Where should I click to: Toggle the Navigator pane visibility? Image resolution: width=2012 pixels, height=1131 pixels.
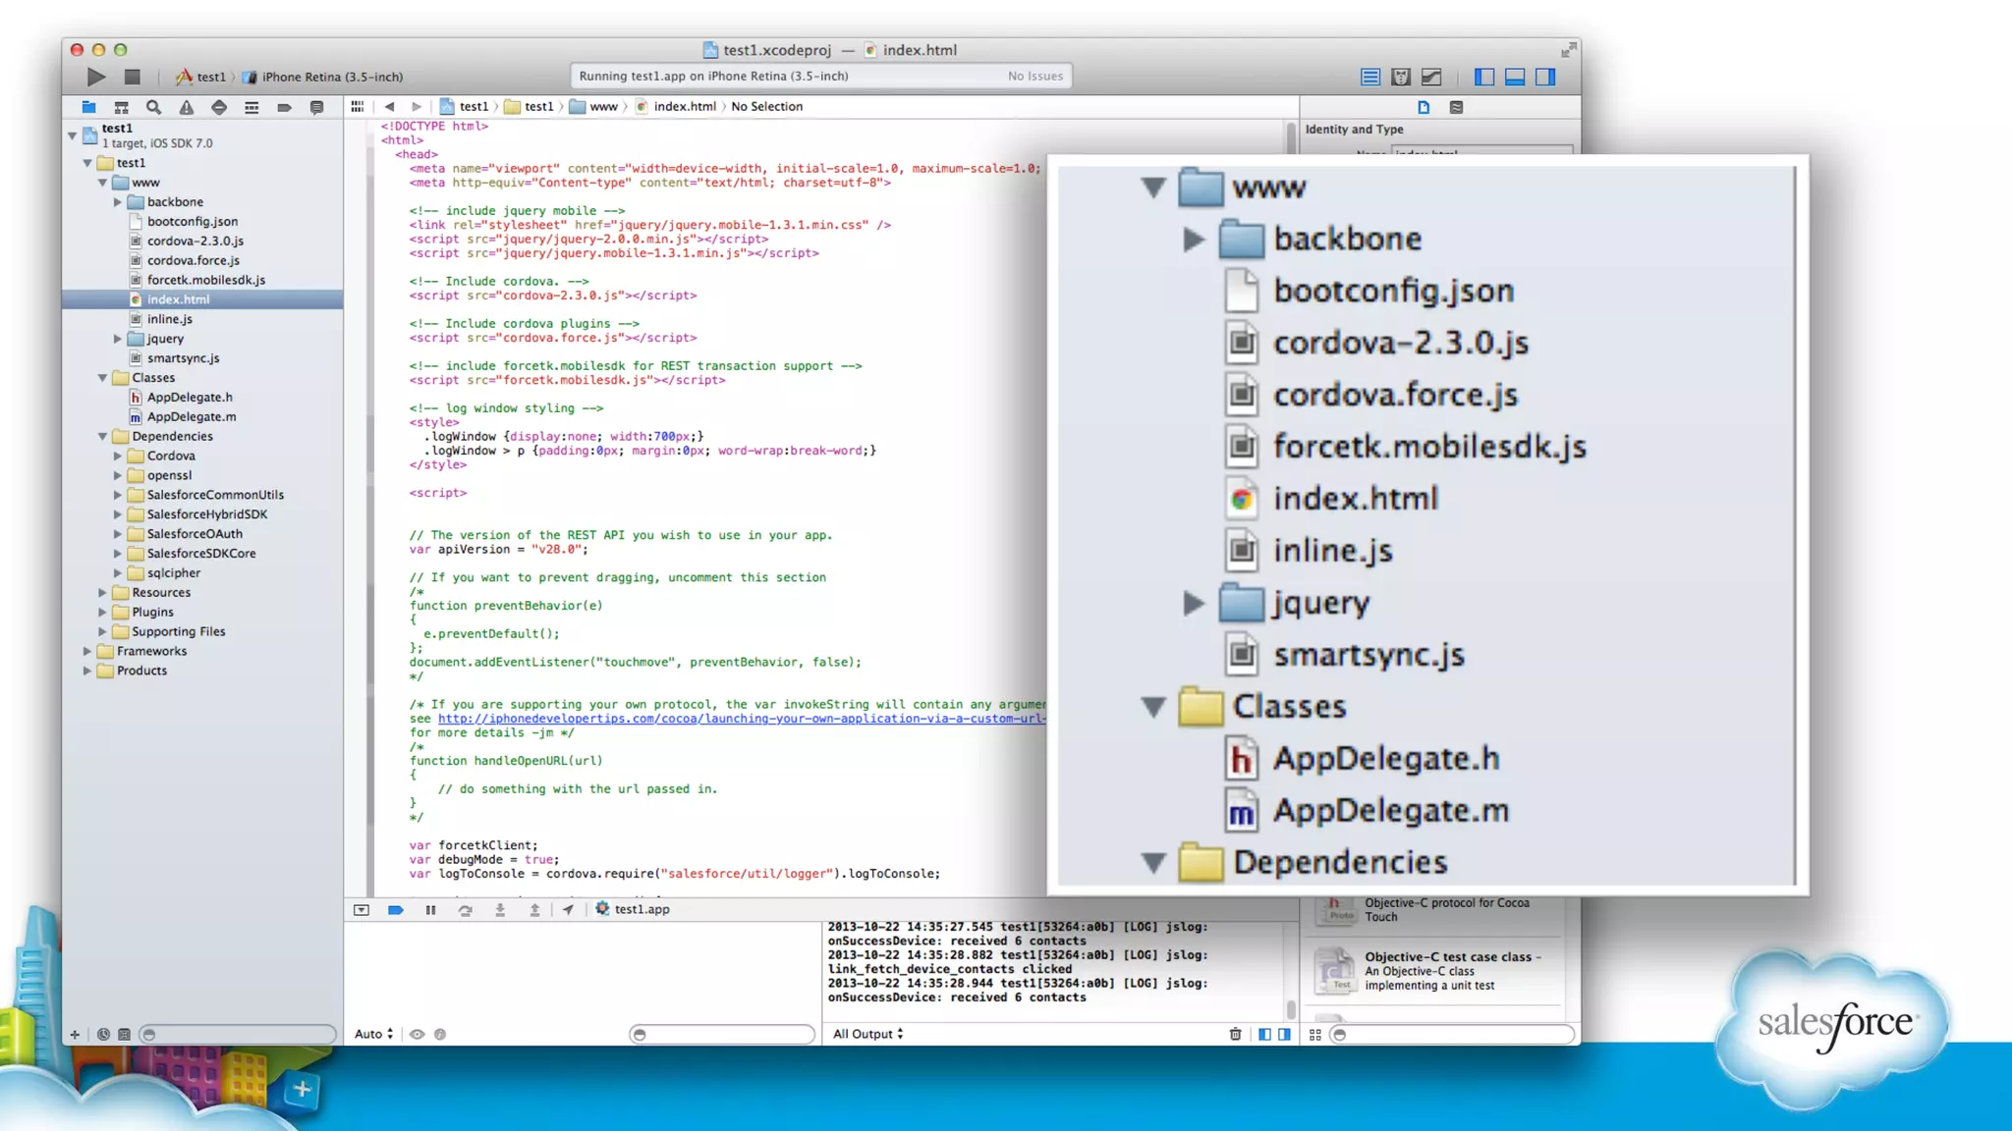click(x=1484, y=77)
